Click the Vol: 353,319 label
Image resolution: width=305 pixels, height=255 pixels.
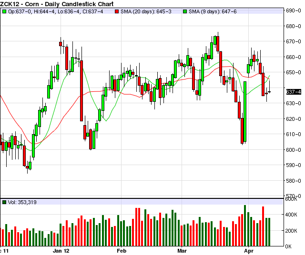pos(22,202)
